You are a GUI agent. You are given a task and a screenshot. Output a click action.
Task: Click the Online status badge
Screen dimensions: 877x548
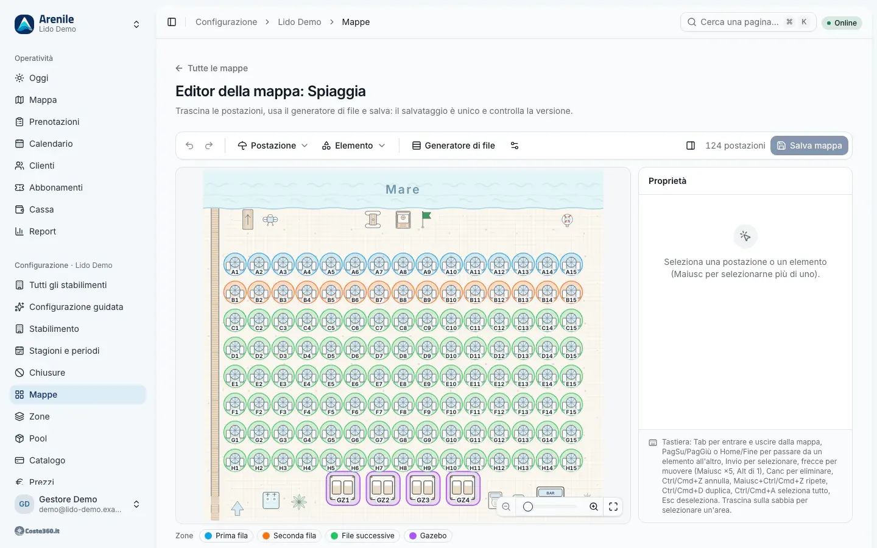pyautogui.click(x=842, y=23)
